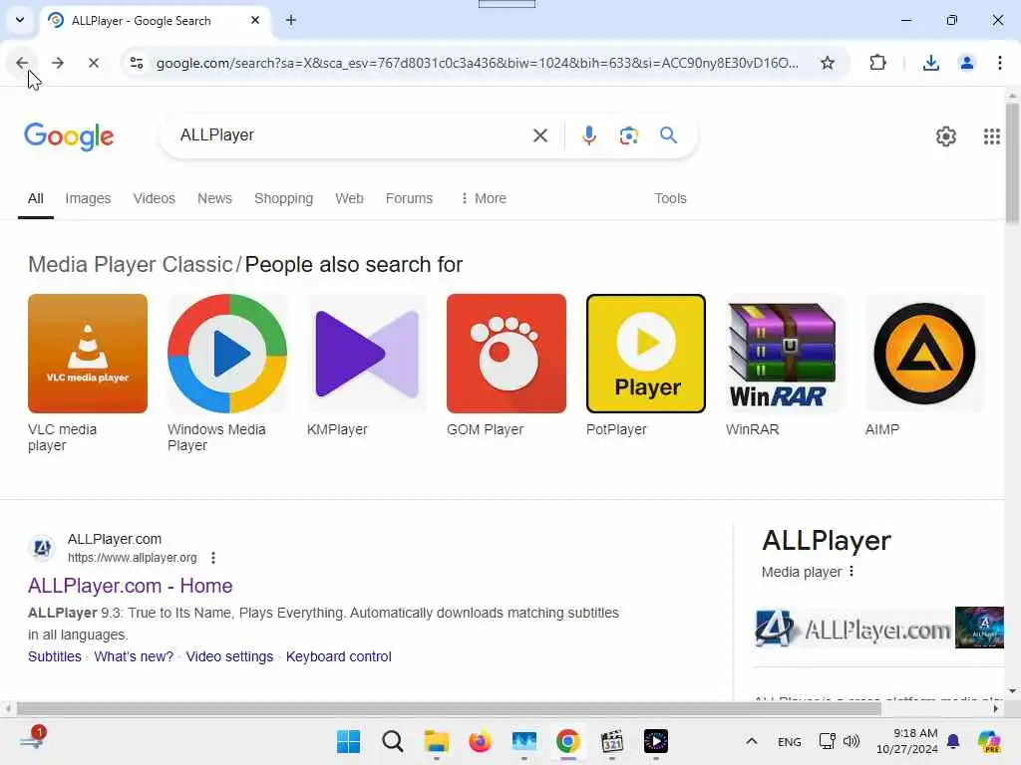View site information icon in address bar
1021x765 pixels.
click(x=137, y=63)
